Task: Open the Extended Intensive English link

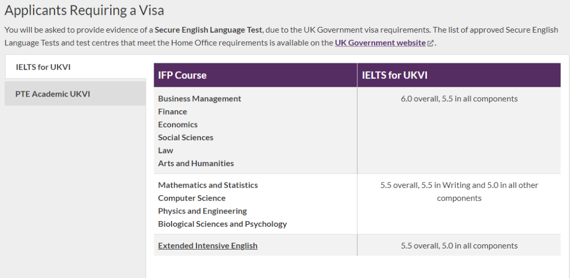Action: pos(207,246)
